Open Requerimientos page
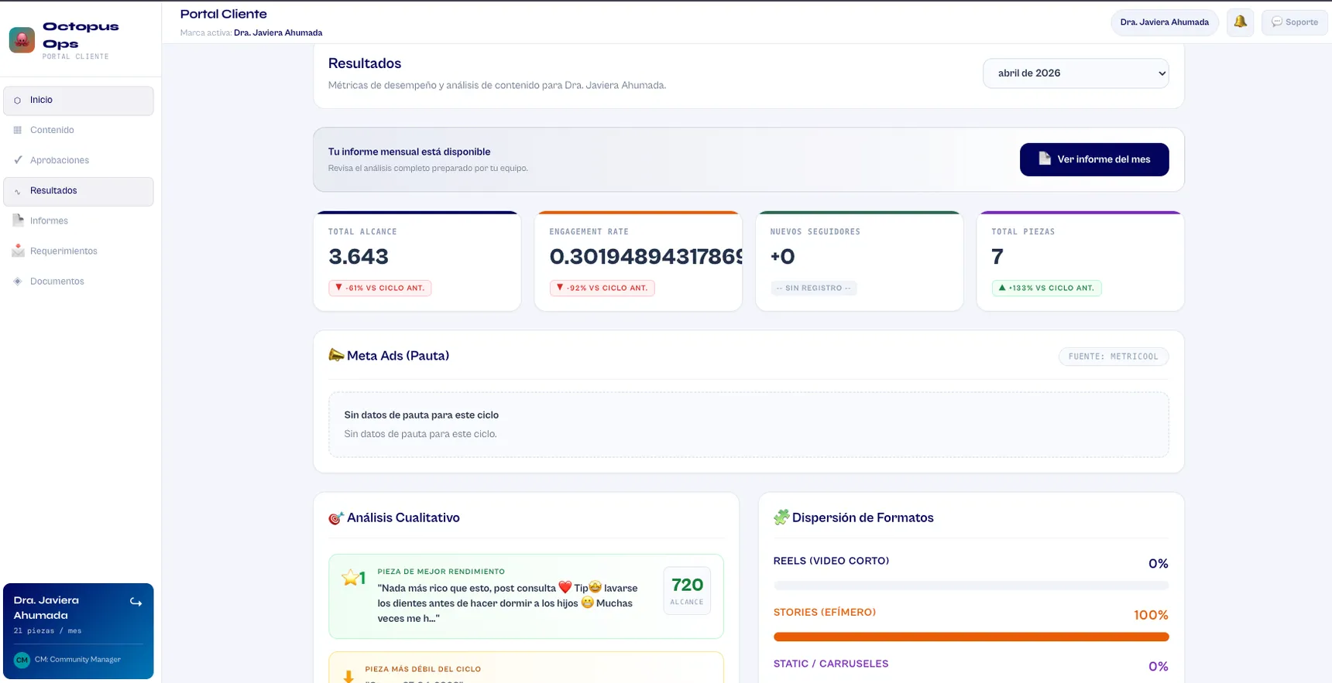 pyautogui.click(x=78, y=251)
